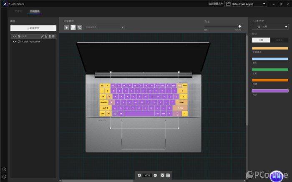Click the pencil edit icon on selected layer
This screenshot has height=182, width=292.
coord(42,36)
